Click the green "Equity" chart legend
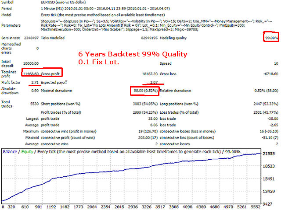This screenshot has width=281, height=210. pyautogui.click(x=27, y=152)
